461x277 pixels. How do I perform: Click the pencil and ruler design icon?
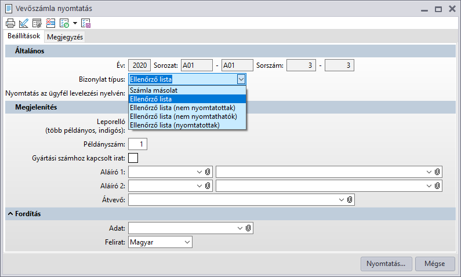point(23,23)
